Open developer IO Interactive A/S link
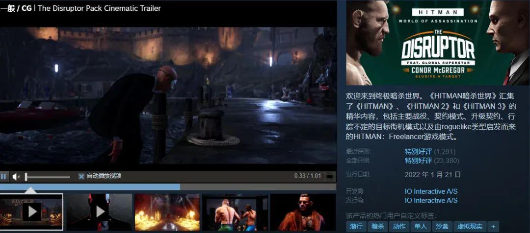The image size is (530, 233). coord(431,191)
